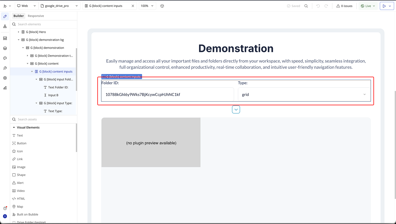Open the Type dropdown showing grid

click(304, 95)
